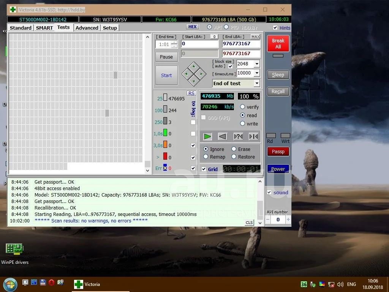389x292 pixels.
Task: Switch to the Standard tab
Action: [21, 28]
